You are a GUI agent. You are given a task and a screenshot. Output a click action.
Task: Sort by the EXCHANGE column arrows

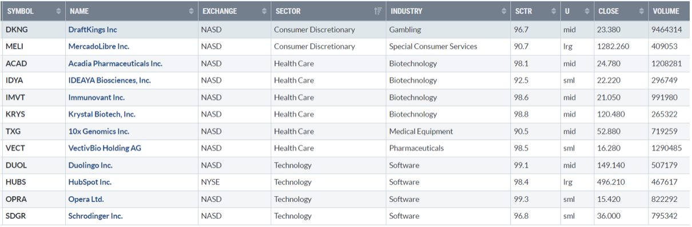[264, 11]
